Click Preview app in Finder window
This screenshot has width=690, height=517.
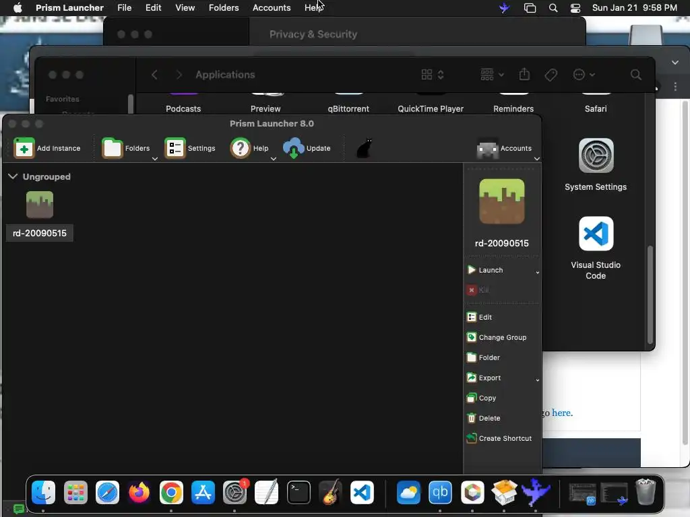(x=265, y=108)
